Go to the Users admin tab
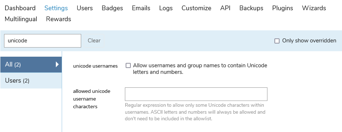Image resolution: width=342 pixels, height=132 pixels. (84, 8)
